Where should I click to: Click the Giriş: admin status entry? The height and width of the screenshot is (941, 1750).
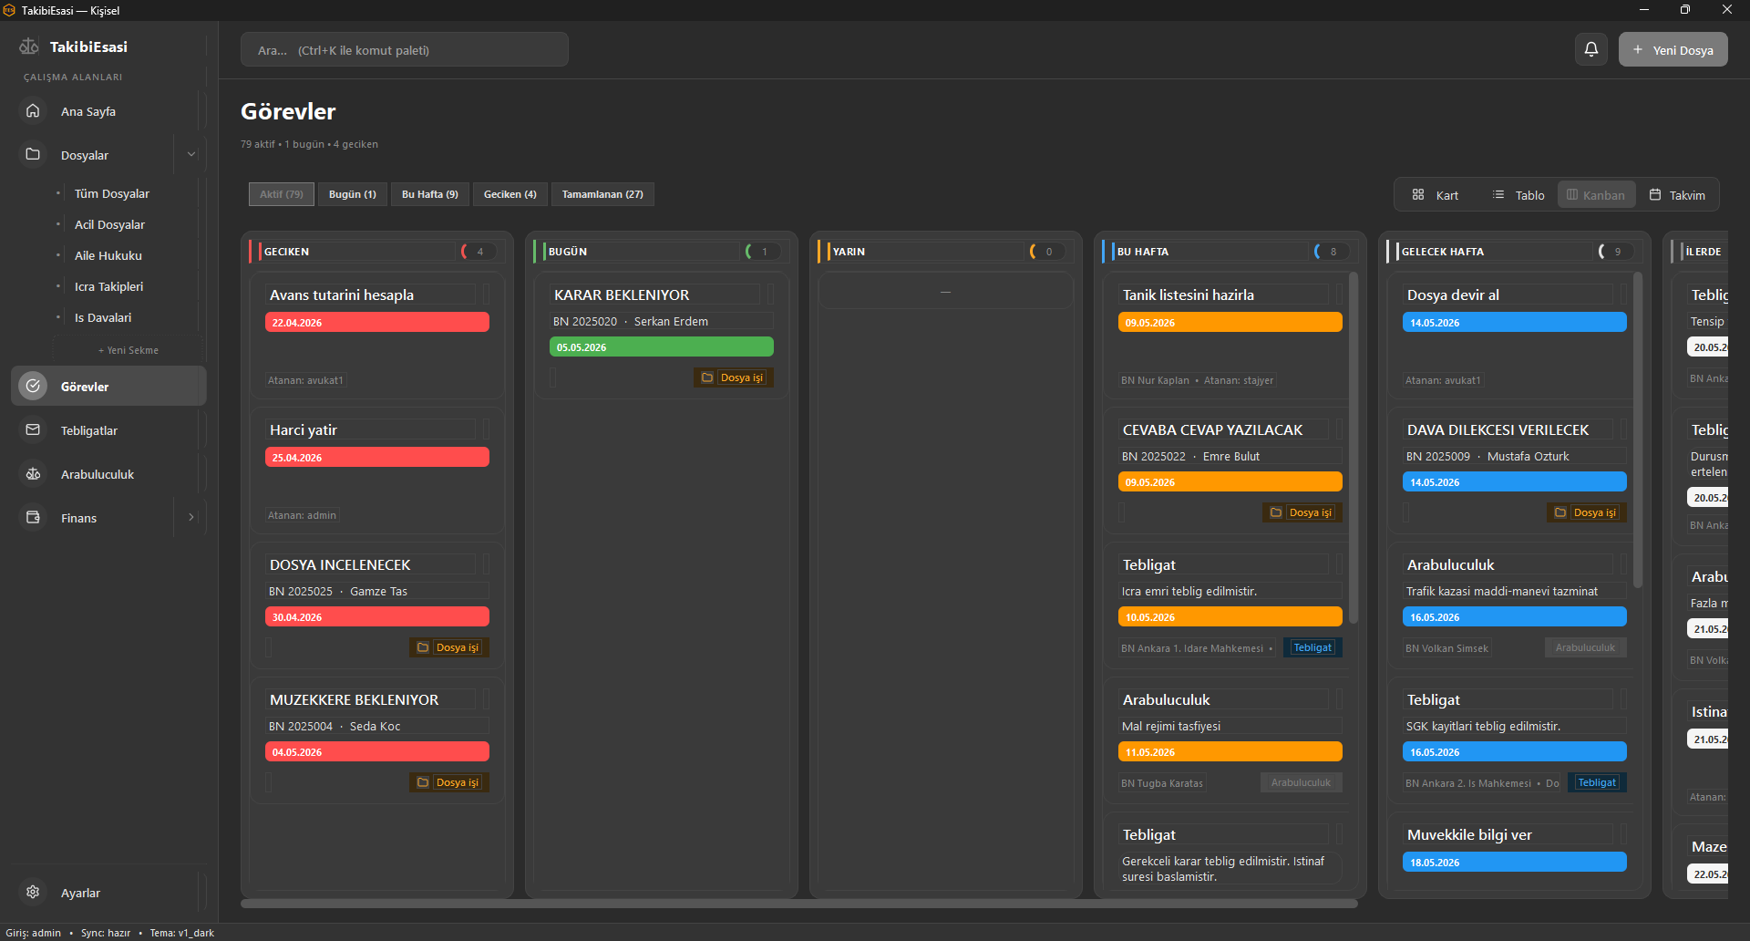click(34, 933)
